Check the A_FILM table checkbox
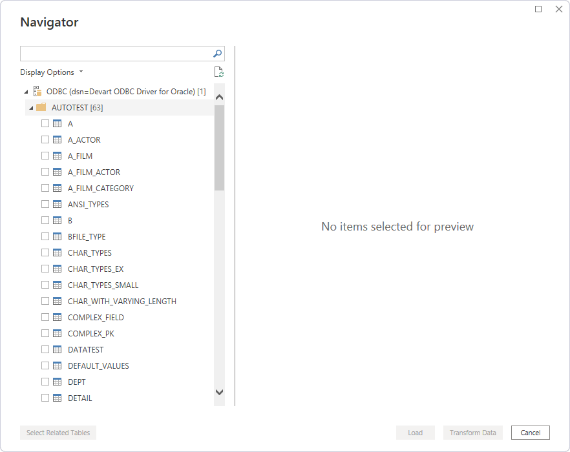 (45, 156)
